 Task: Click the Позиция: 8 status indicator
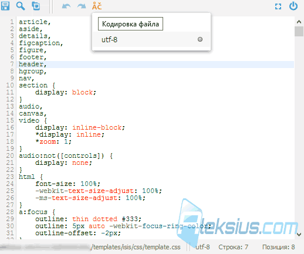[278, 247]
